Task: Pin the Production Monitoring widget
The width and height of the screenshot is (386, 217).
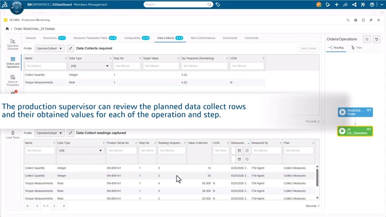Action: [x=371, y=20]
